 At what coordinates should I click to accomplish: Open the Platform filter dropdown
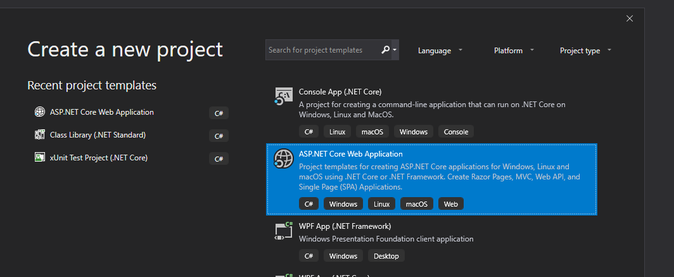[514, 50]
